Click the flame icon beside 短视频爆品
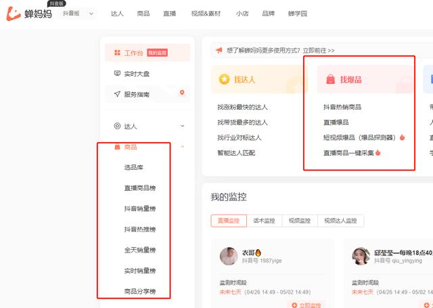 [x=402, y=137]
